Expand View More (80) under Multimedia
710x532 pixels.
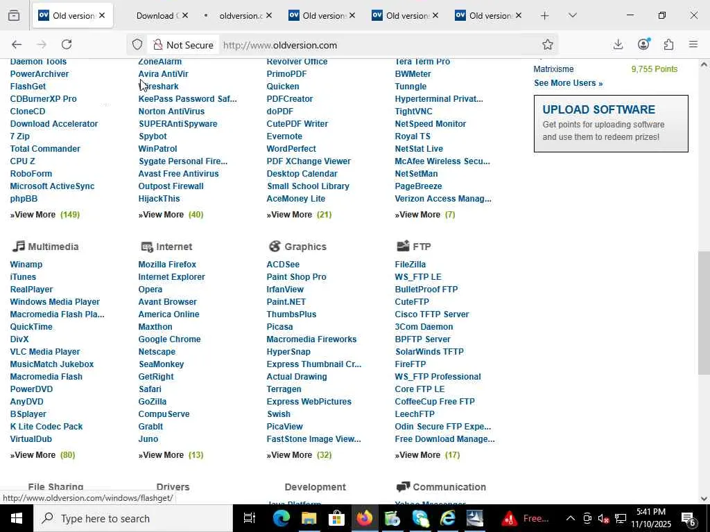point(42,454)
